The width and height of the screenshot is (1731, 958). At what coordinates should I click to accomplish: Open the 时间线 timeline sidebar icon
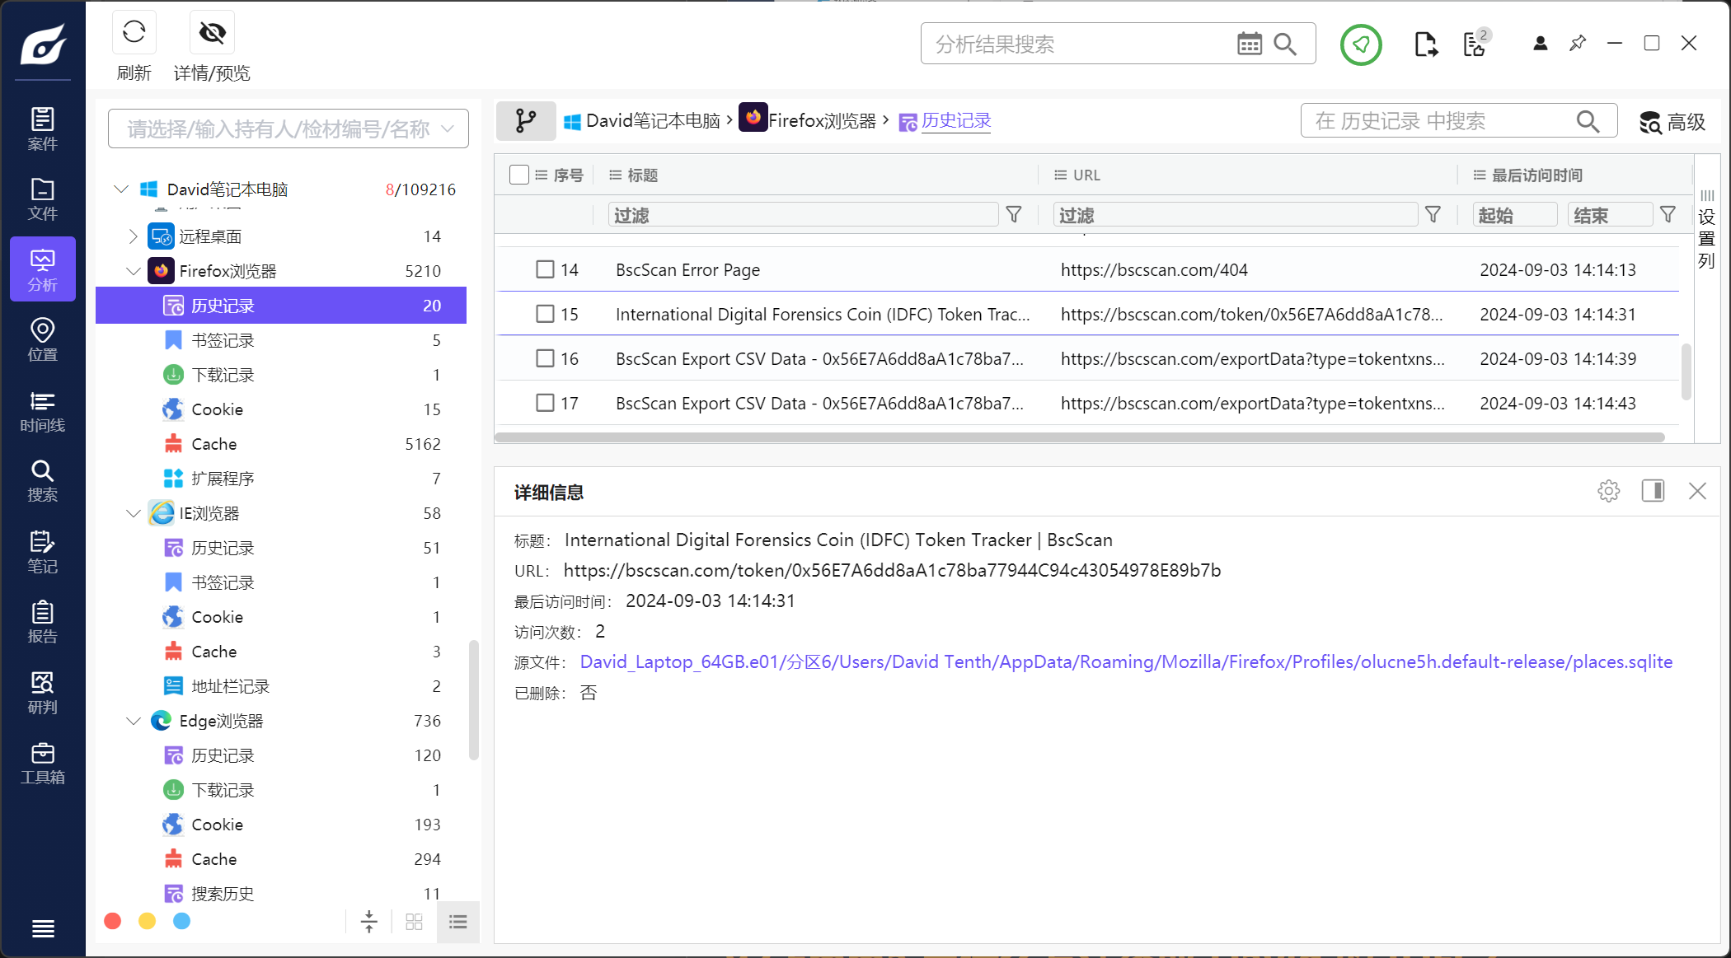pos(42,411)
